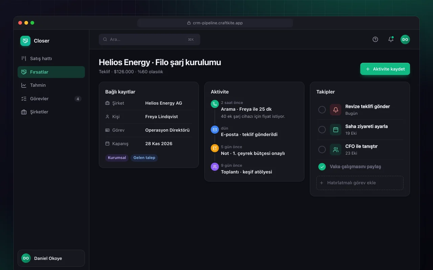
Task: Tick the CFO ile tanıştır checkbox
Action: tap(322, 150)
